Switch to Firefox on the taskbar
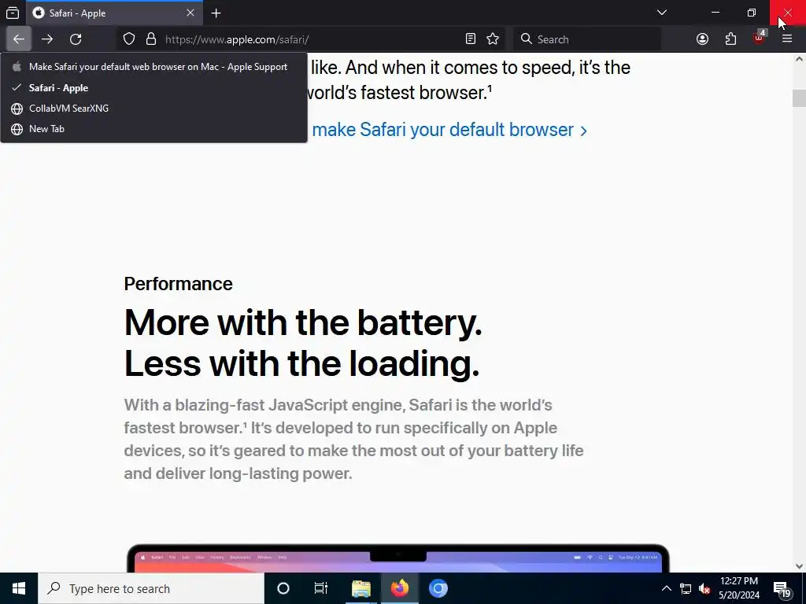 click(x=399, y=588)
